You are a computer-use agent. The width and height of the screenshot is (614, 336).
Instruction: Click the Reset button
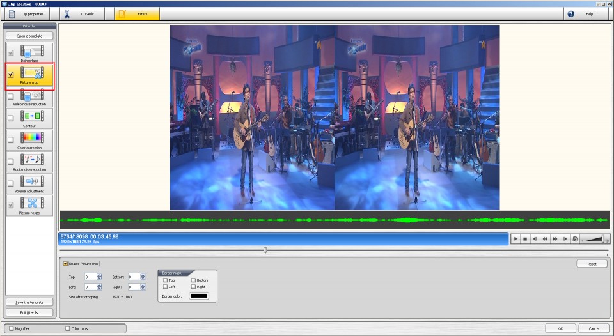(592, 264)
